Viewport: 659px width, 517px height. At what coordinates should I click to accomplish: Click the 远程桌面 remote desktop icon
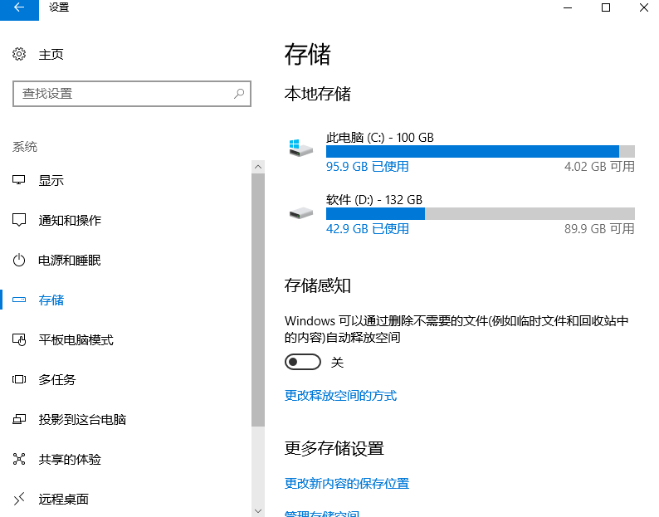click(x=19, y=499)
